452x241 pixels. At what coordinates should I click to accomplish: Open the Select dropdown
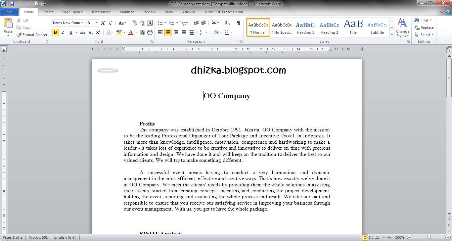(424, 35)
